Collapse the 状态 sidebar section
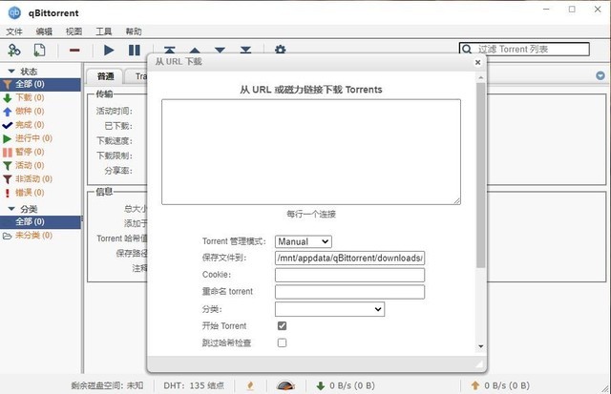The height and width of the screenshot is (394, 611). click(11, 72)
